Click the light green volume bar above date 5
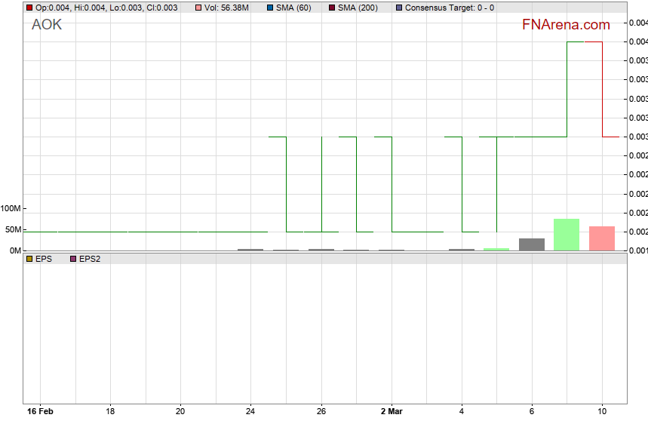Screen dimensions: 648x427 [496, 249]
